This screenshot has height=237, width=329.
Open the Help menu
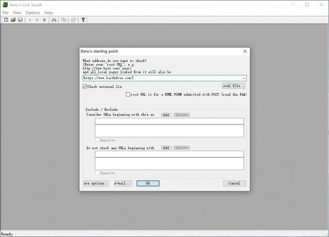click(x=48, y=13)
